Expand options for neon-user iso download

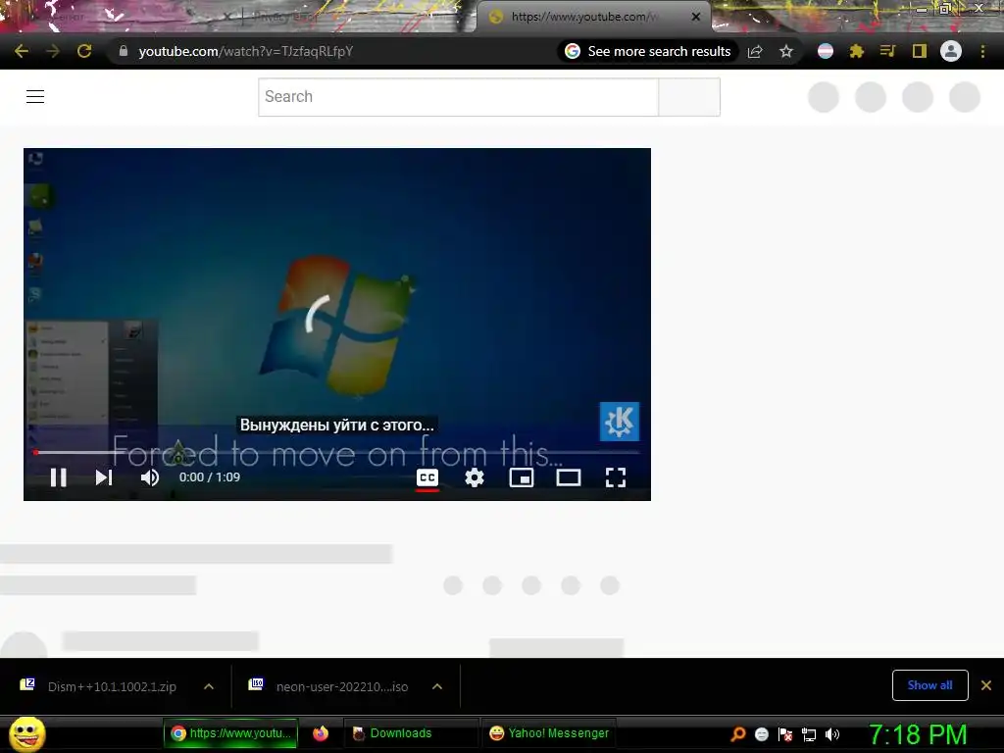click(x=437, y=686)
